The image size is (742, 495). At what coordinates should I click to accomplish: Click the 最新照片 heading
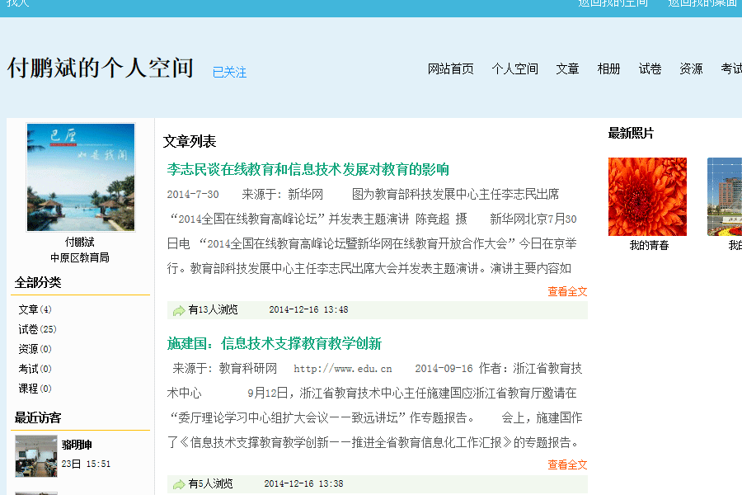631,134
